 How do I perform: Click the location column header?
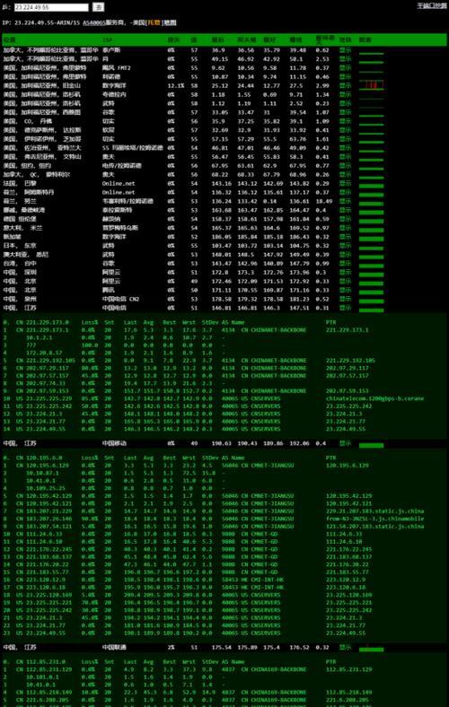(x=9, y=39)
